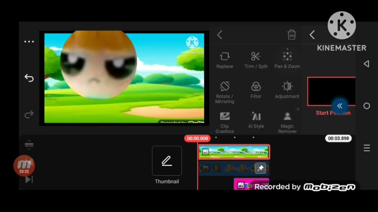This screenshot has height=212, width=378.
Task: Open the Clip Graphics tool
Action: (224, 122)
